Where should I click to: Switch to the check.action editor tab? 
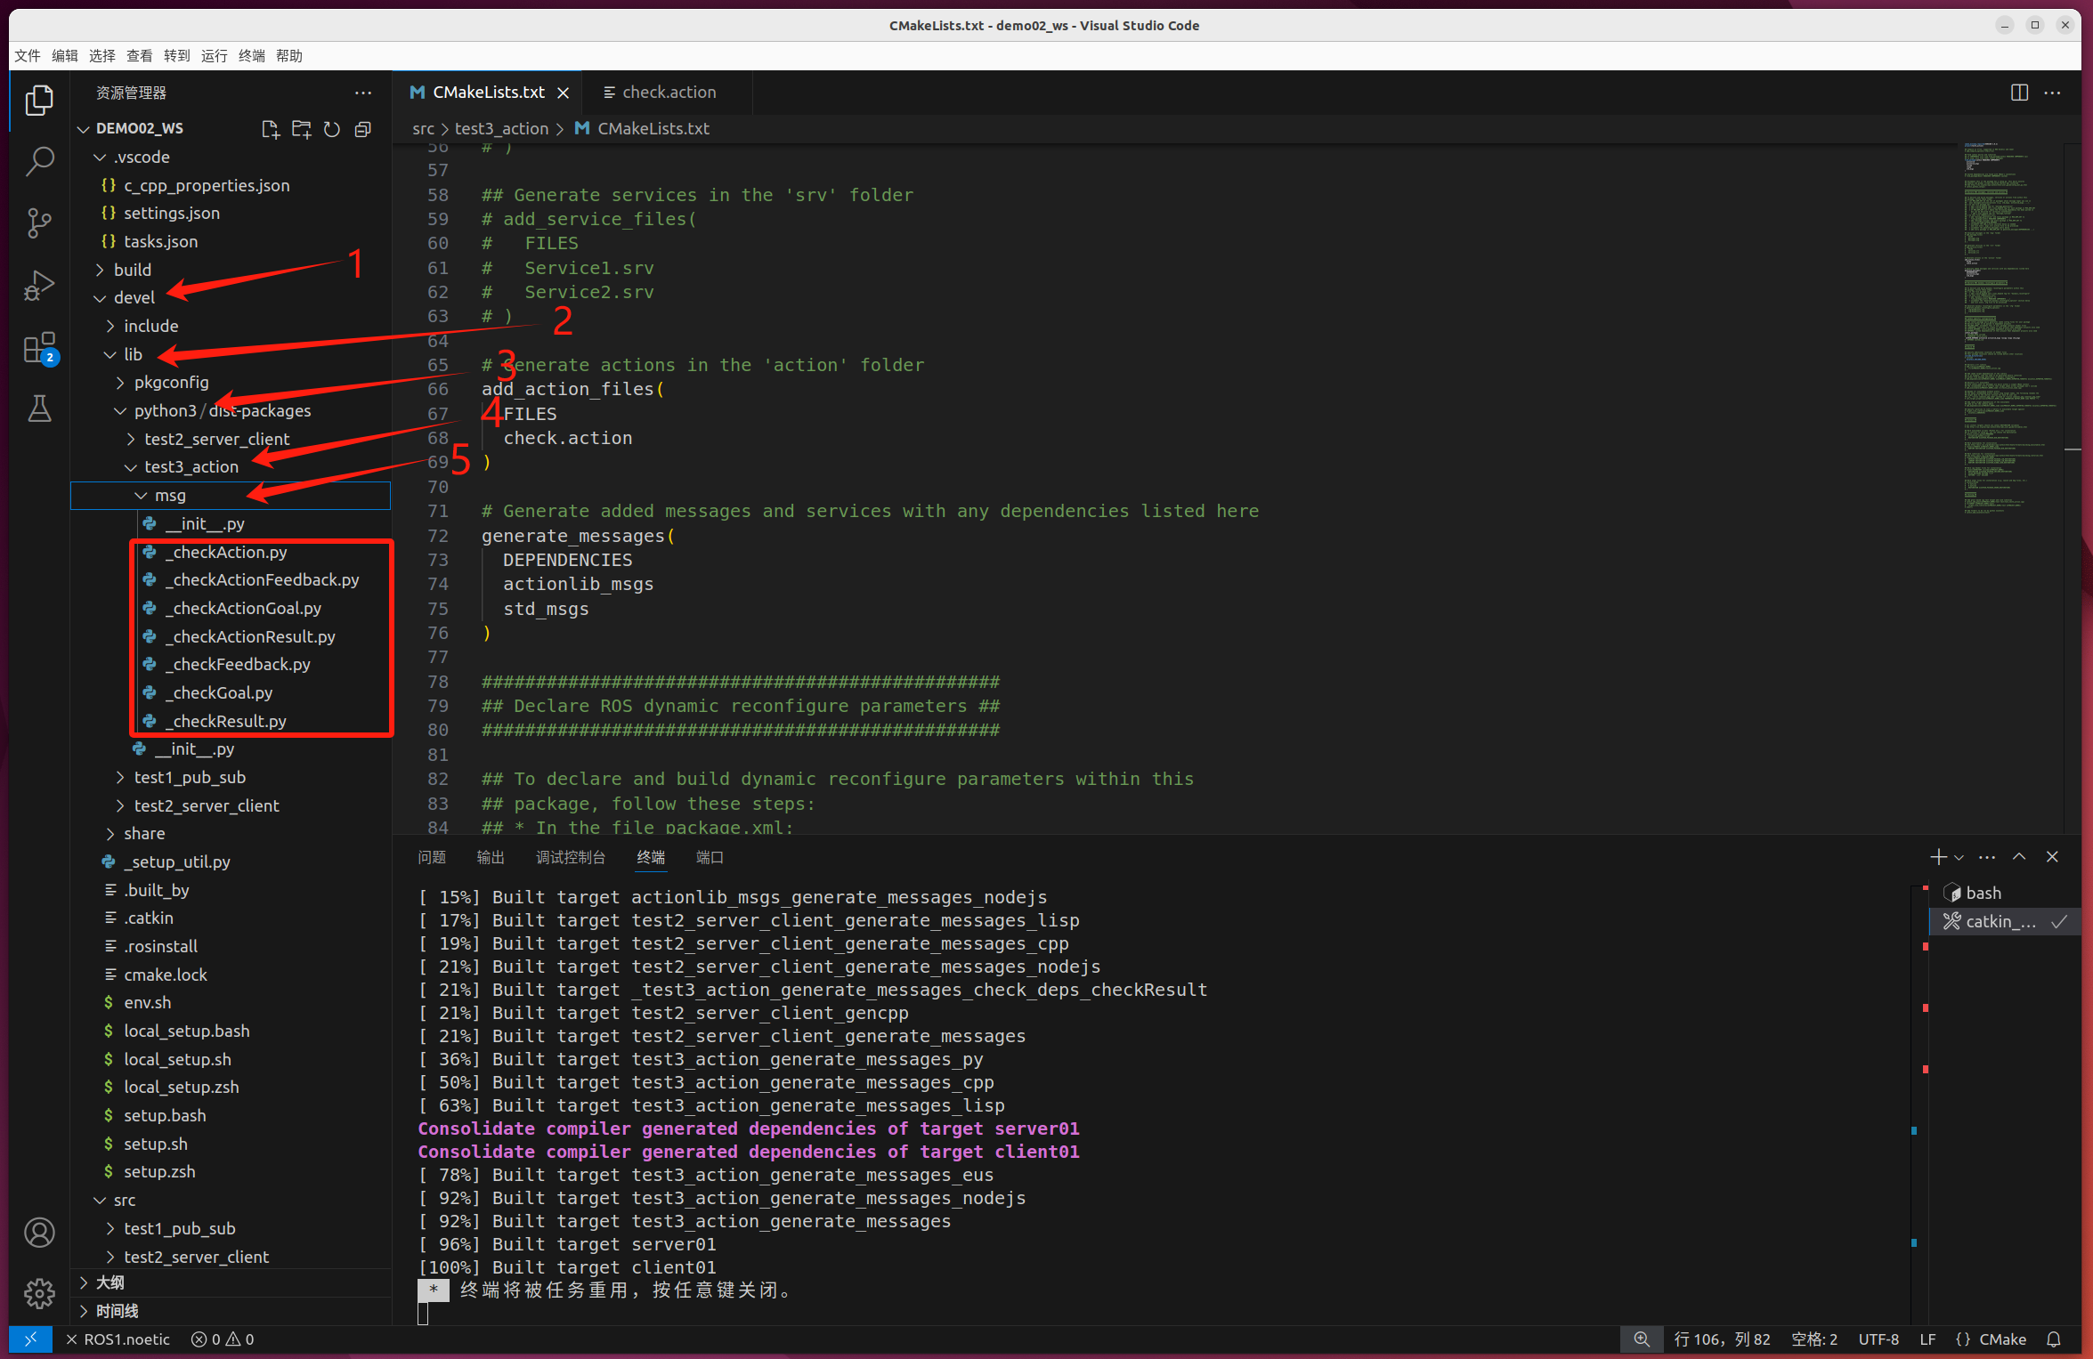pos(668,93)
